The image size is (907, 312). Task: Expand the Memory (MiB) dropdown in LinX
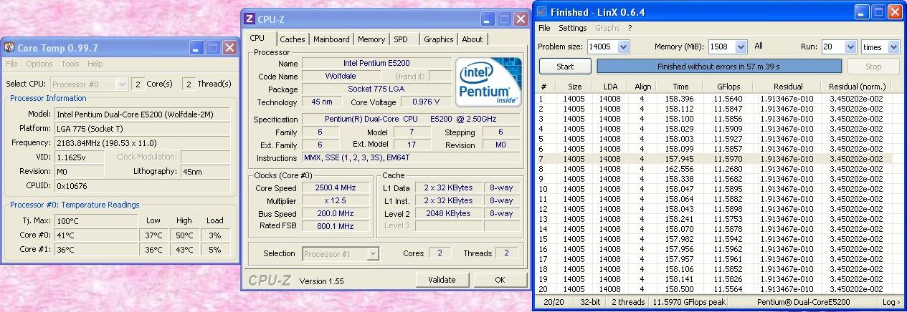click(x=742, y=47)
